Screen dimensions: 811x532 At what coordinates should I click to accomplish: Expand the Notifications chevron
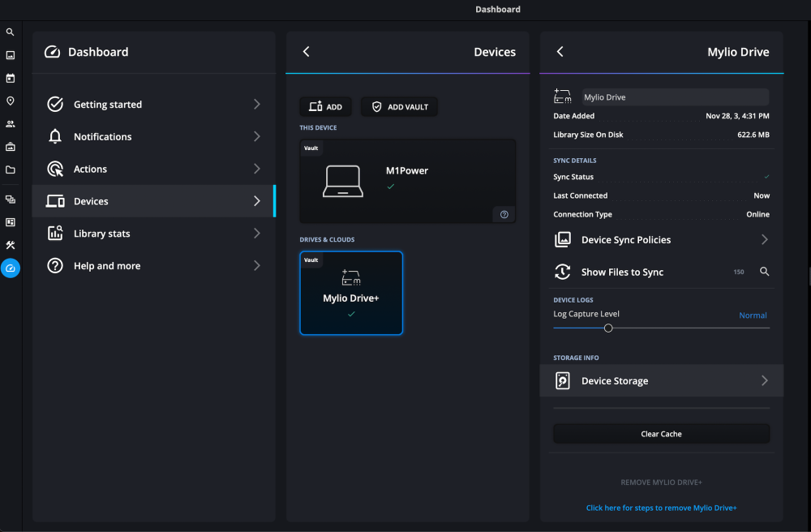coord(257,136)
